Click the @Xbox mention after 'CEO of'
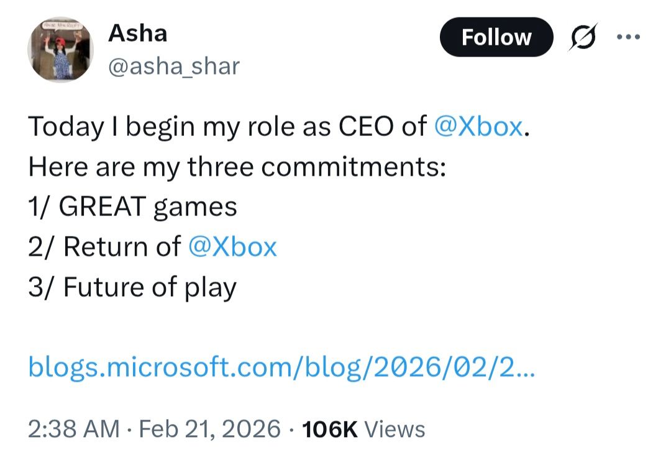 coord(478,127)
